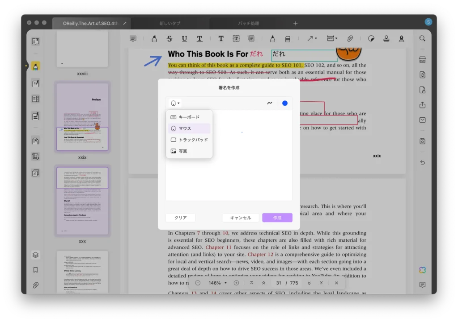
Task: Click the OCR icon in the right sidebar
Action: click(x=422, y=60)
